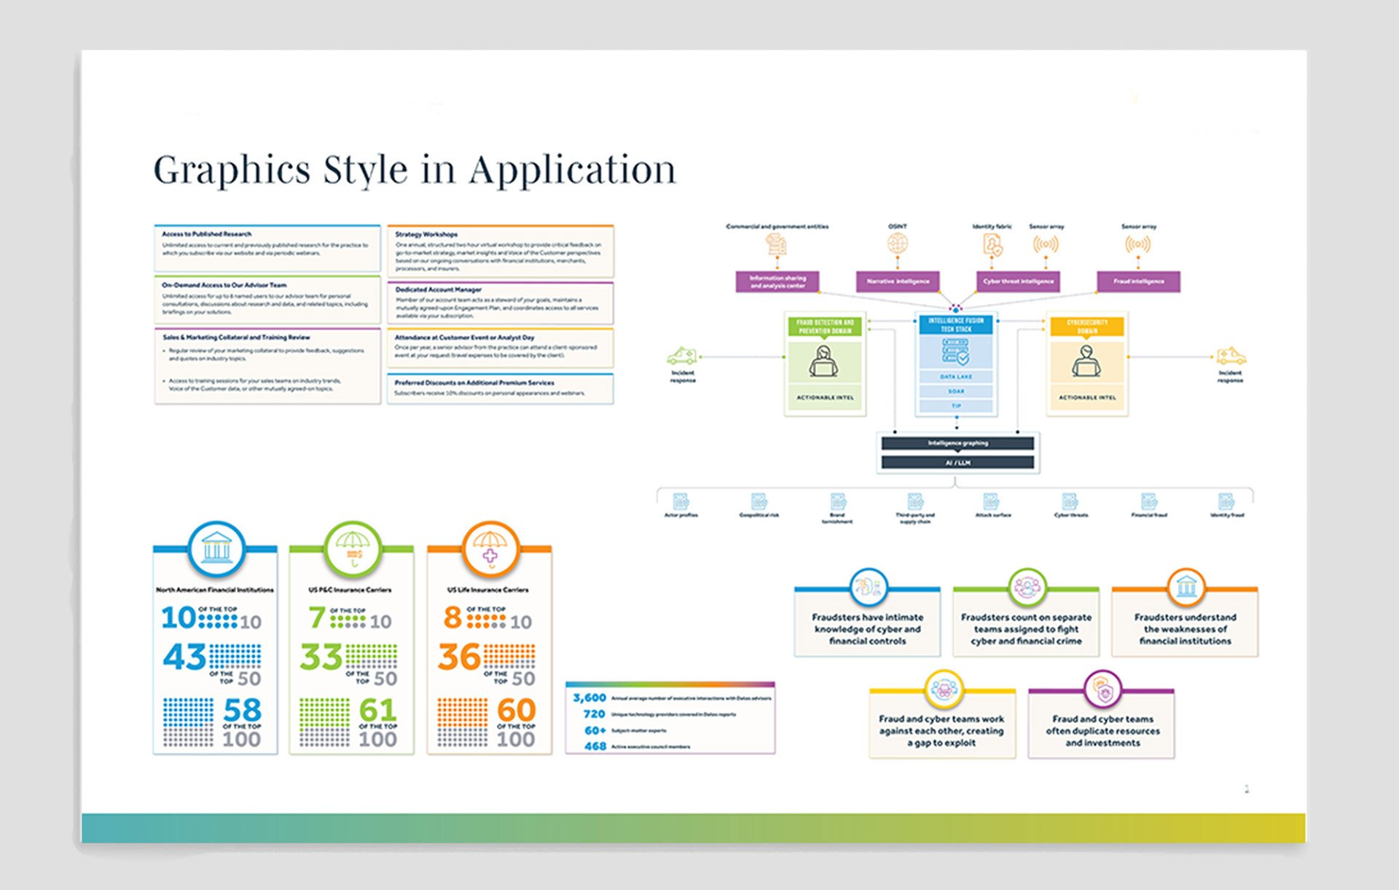Click the orange umbrella Life Insurance icon
Screen dimensions: 1399x890
click(490, 548)
